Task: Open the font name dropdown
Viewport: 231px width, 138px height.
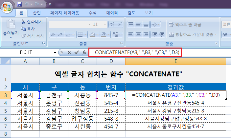Action: tap(89, 24)
